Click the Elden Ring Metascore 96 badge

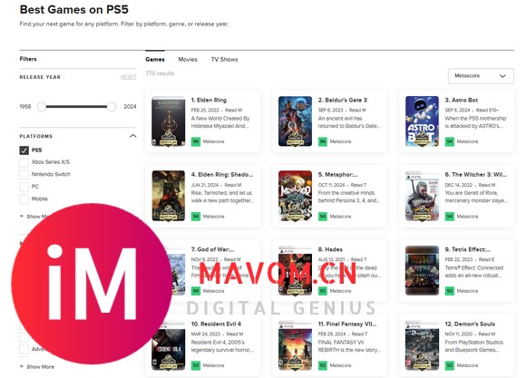click(196, 141)
